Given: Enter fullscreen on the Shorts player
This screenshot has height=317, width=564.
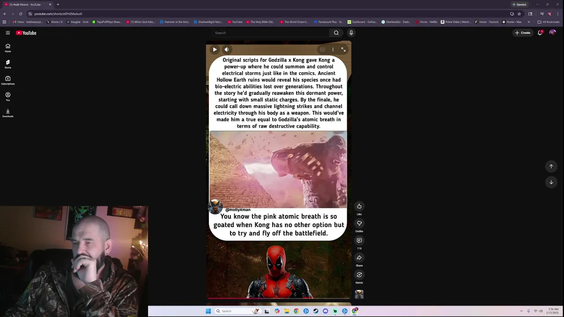Looking at the screenshot, I should coord(343,50).
